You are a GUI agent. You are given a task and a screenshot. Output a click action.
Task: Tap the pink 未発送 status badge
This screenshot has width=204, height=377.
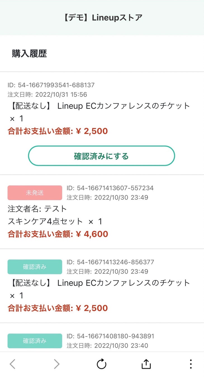coord(35,193)
